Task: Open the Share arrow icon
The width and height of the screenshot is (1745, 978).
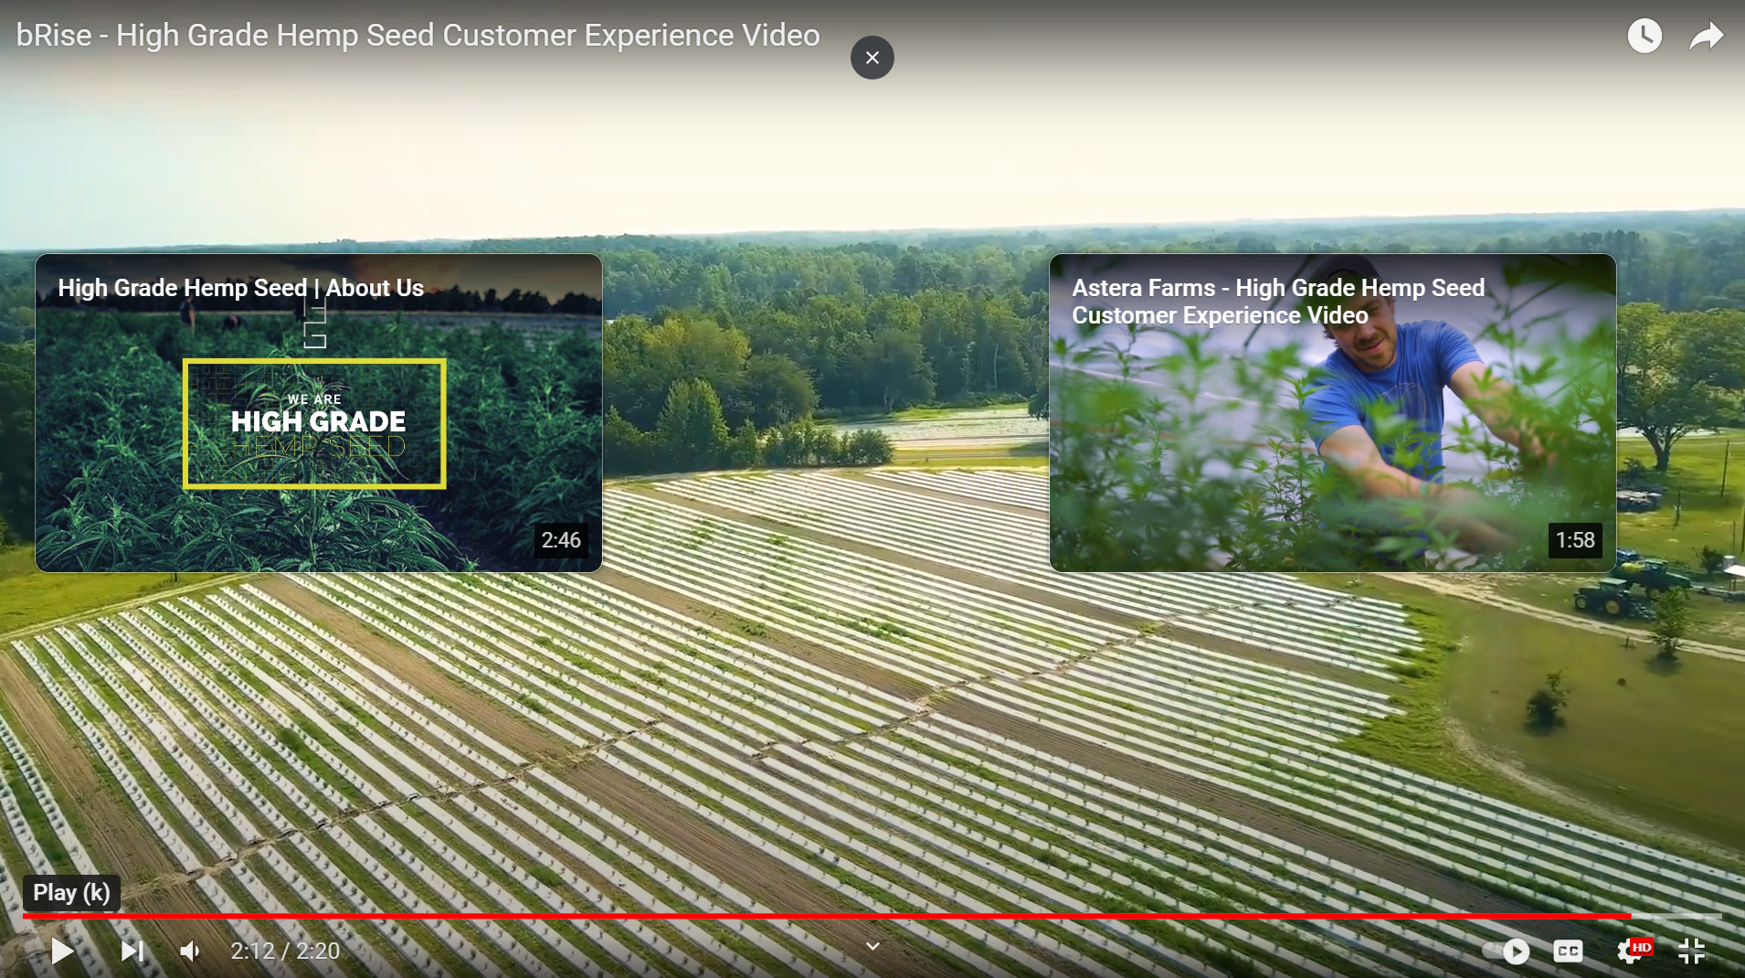Action: click(x=1706, y=37)
